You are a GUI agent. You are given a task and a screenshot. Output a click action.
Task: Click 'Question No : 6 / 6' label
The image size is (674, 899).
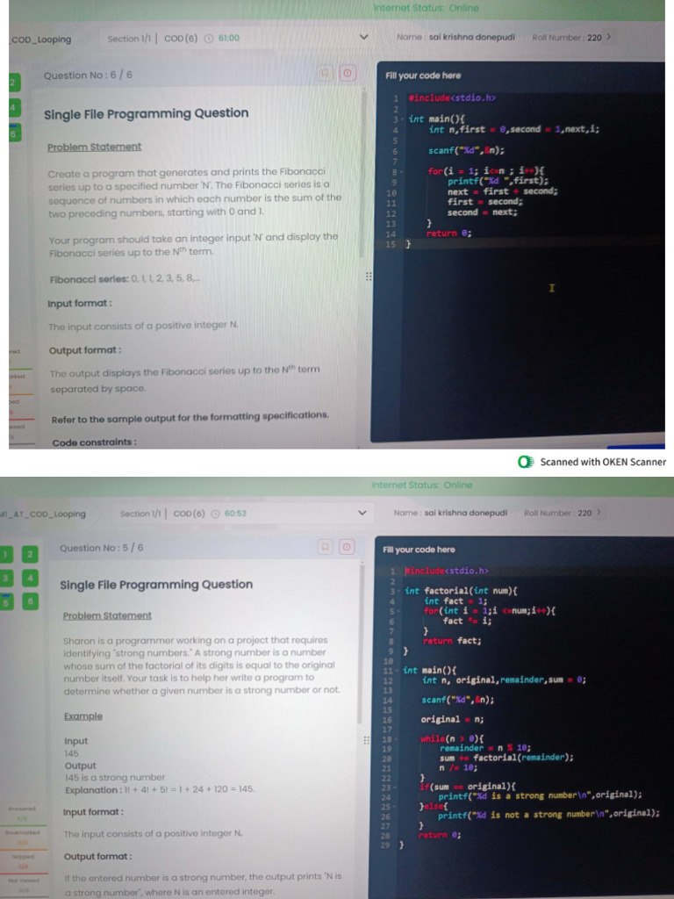coord(88,76)
